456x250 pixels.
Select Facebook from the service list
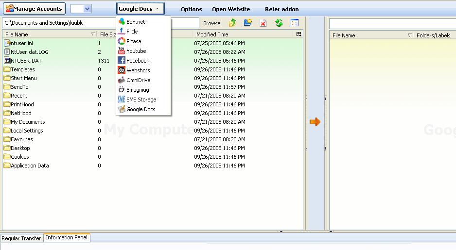click(x=143, y=61)
